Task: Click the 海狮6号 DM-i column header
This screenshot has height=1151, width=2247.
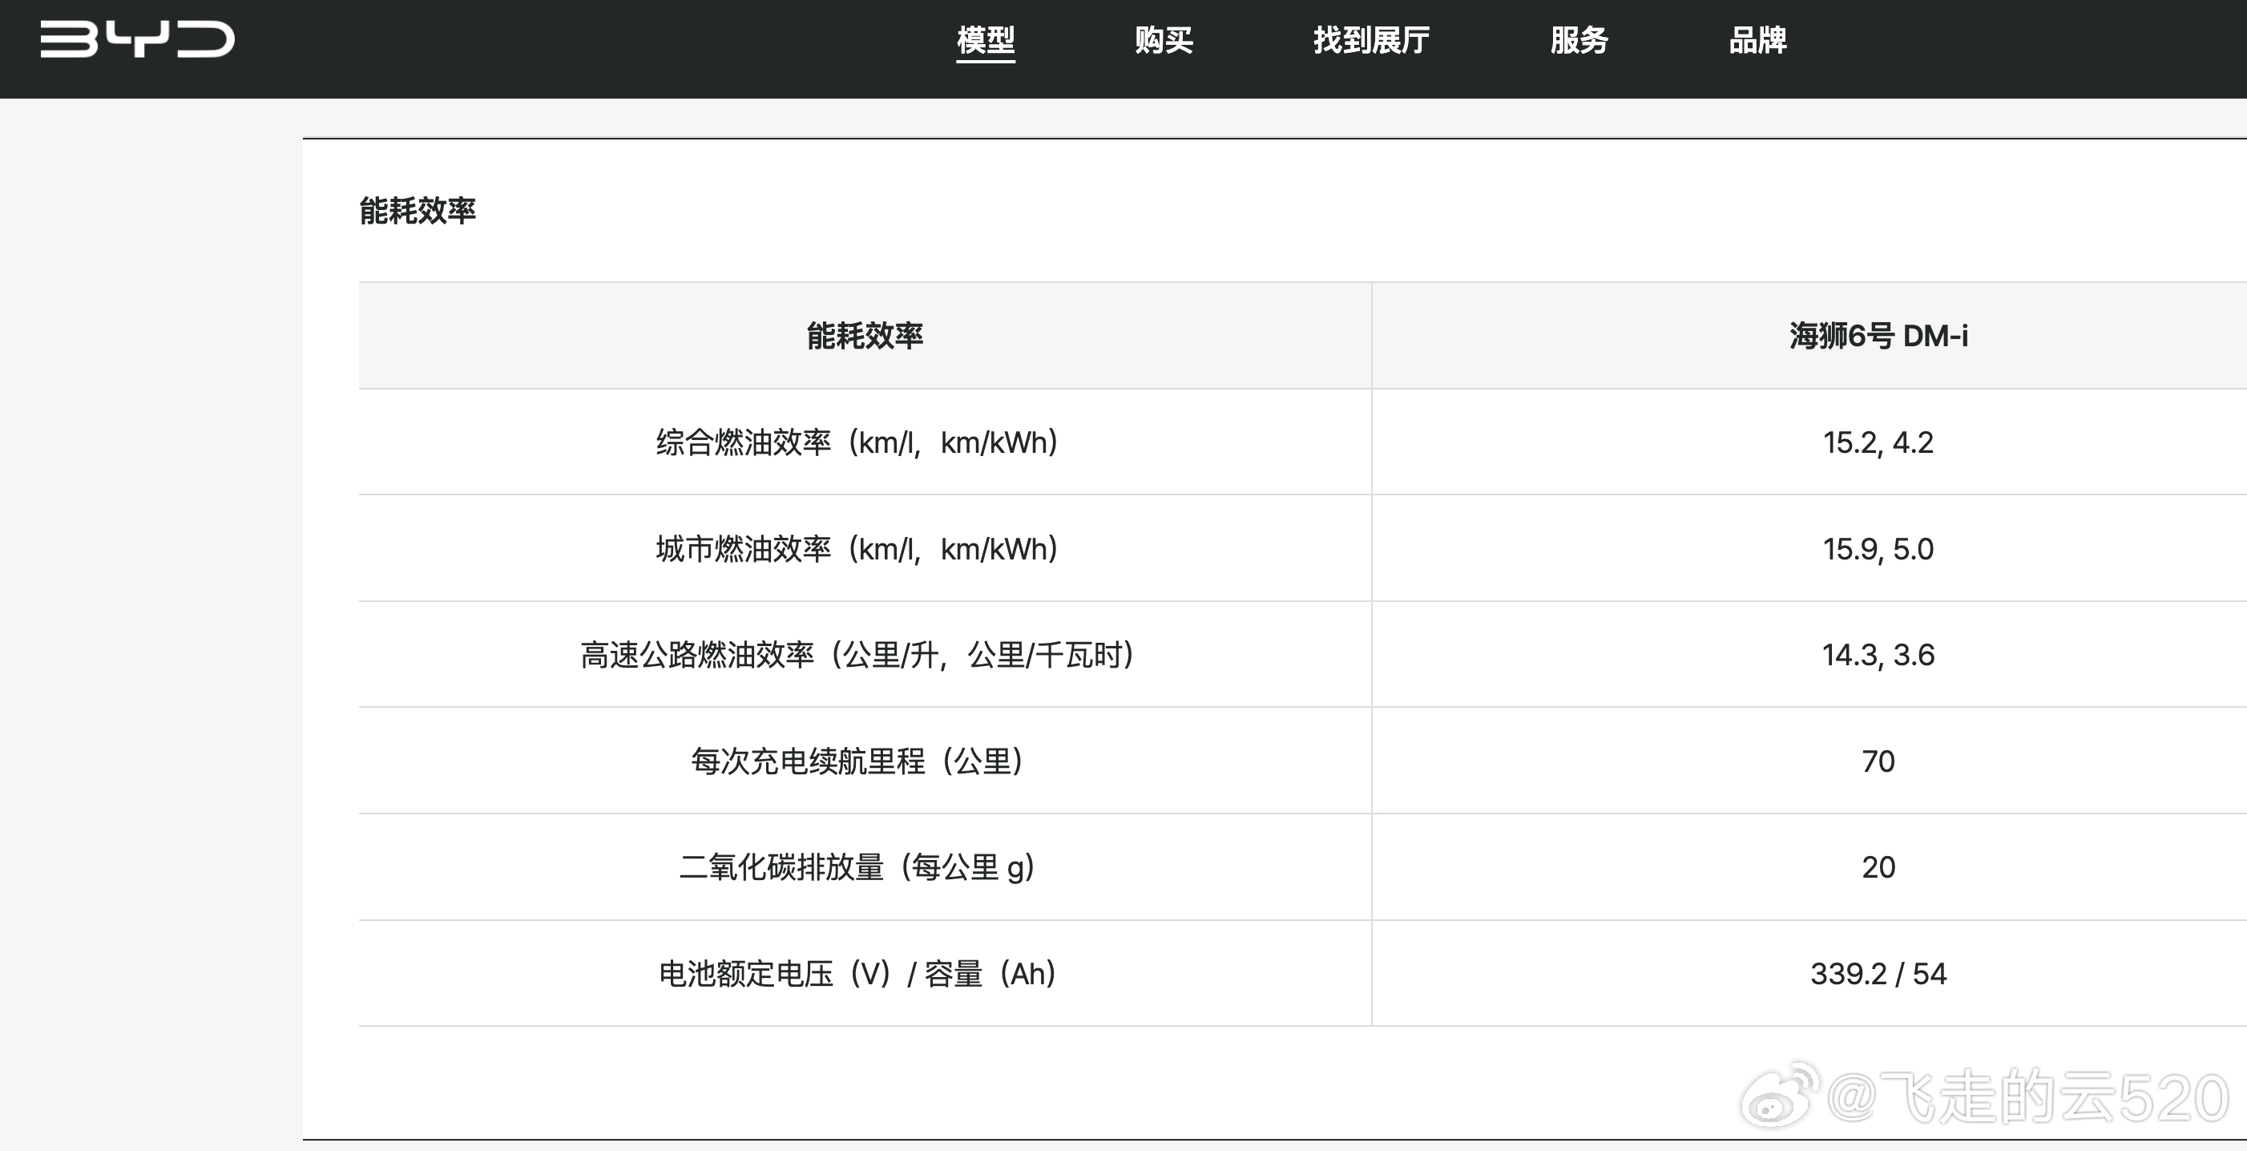Action: click(x=1878, y=335)
